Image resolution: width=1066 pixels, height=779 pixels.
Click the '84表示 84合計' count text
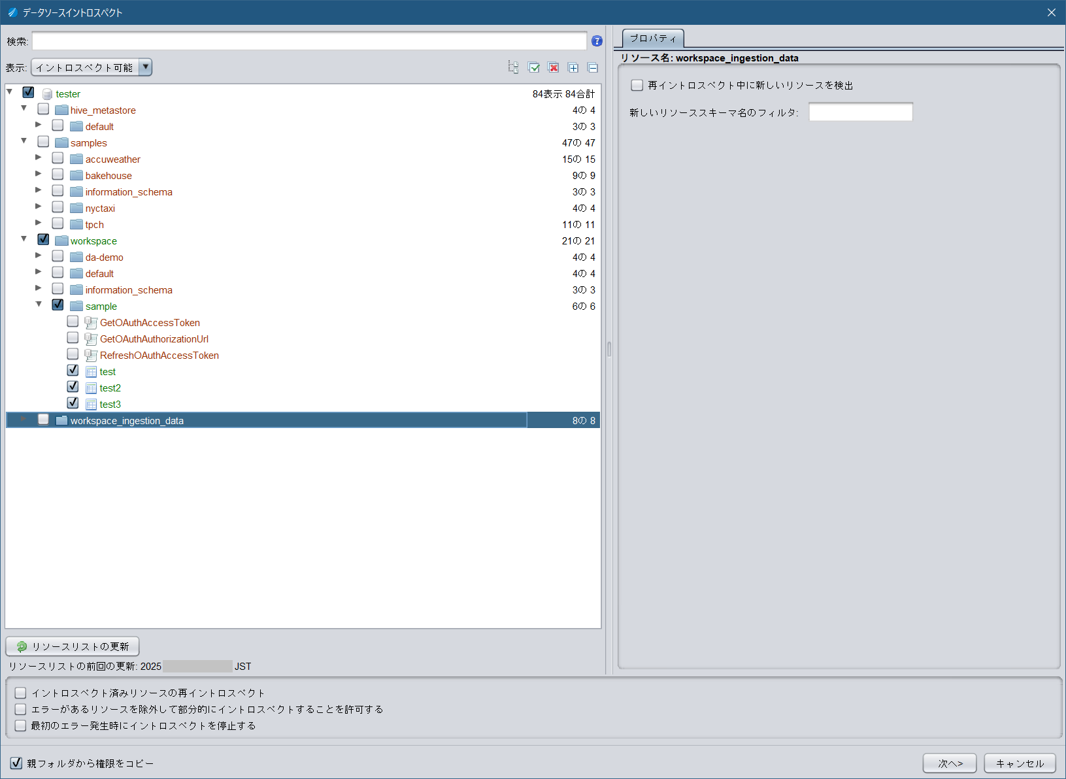(563, 94)
